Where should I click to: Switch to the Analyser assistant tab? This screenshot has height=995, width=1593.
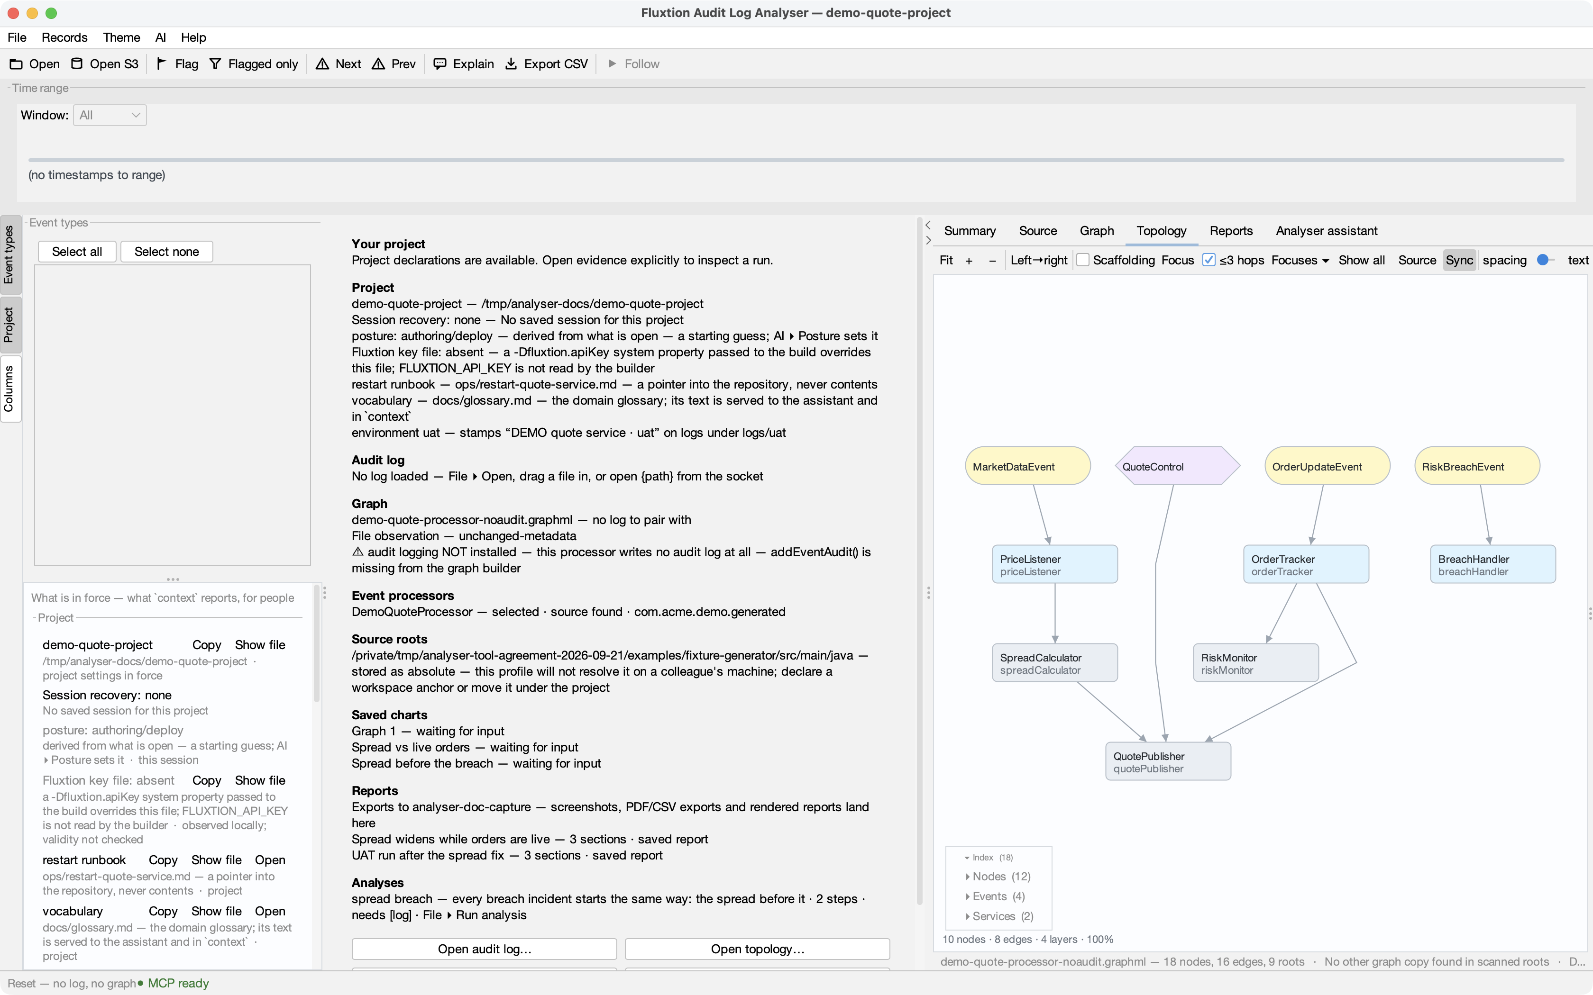tap(1327, 231)
